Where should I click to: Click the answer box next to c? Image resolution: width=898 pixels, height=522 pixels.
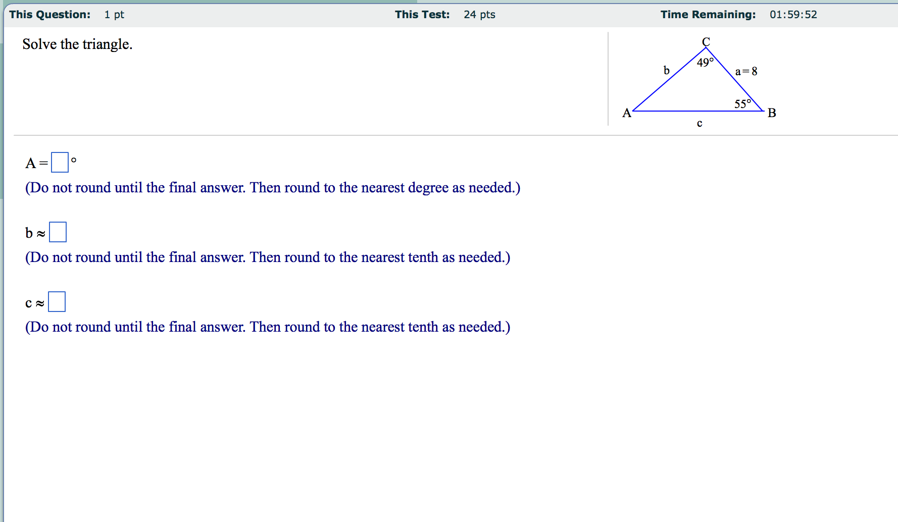coord(57,301)
